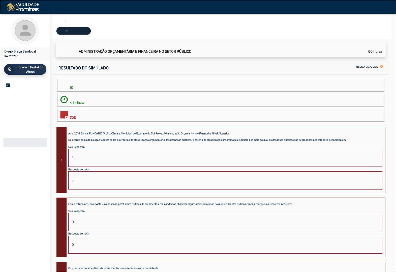Click the PRECISA DE AJUDA text

366,67
